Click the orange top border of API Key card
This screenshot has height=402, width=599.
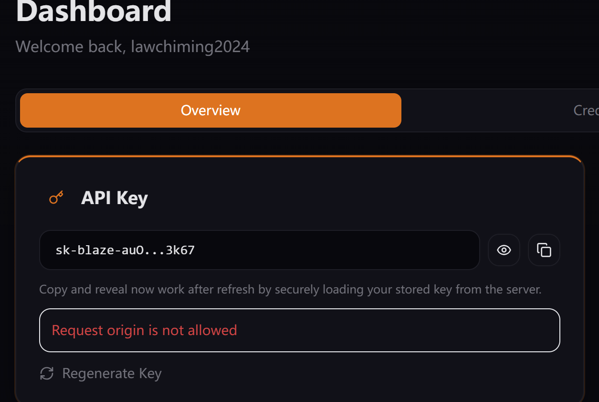tap(299, 156)
